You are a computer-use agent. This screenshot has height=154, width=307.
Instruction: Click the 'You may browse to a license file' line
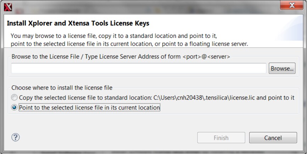[x=113, y=36]
